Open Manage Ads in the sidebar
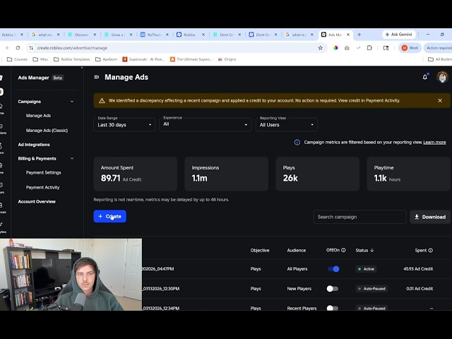Screen dimensions: 452x339 pos(38,116)
